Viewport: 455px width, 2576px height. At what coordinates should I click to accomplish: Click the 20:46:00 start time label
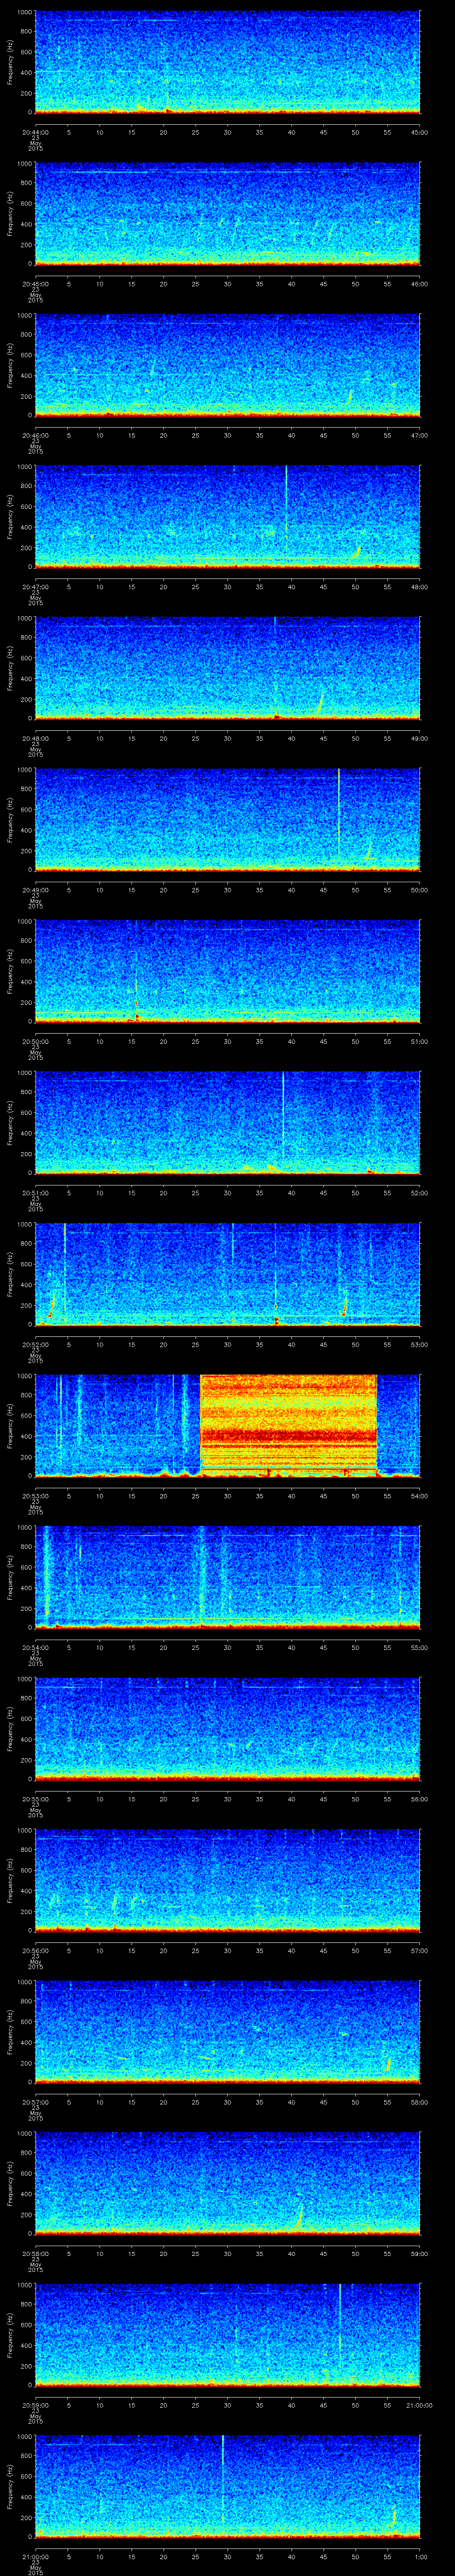coord(35,435)
